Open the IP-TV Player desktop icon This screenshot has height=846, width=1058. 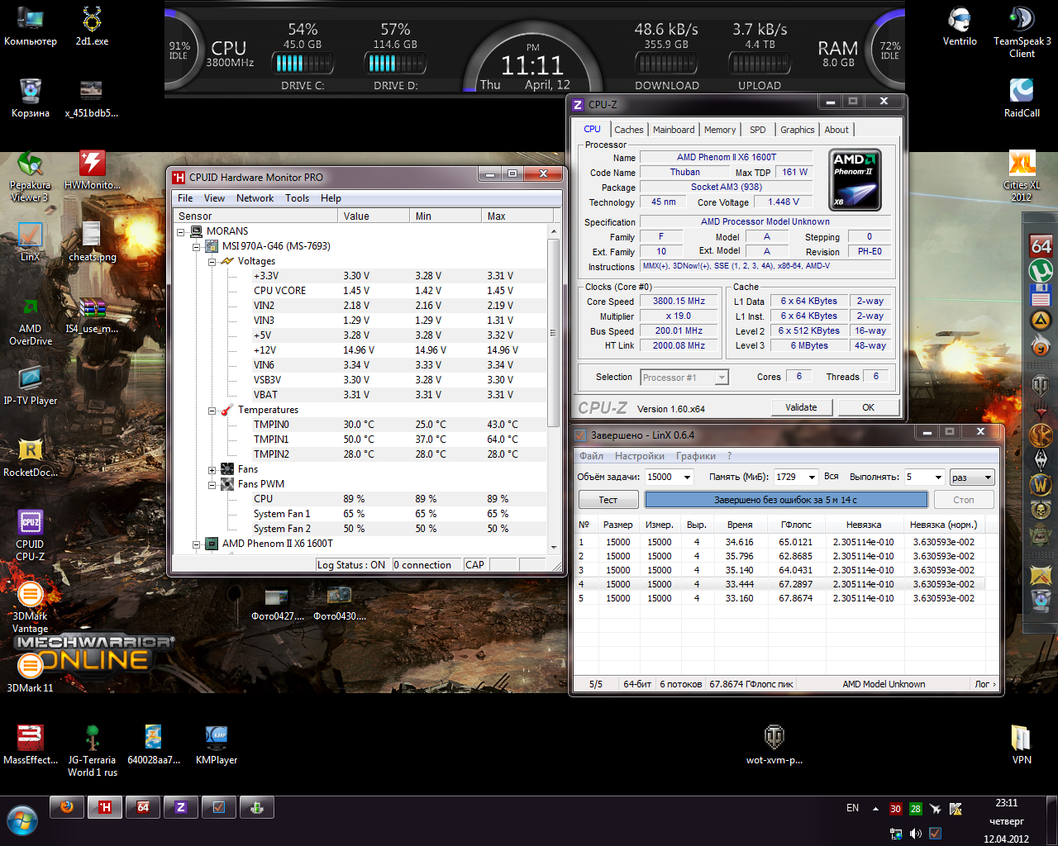31,386
